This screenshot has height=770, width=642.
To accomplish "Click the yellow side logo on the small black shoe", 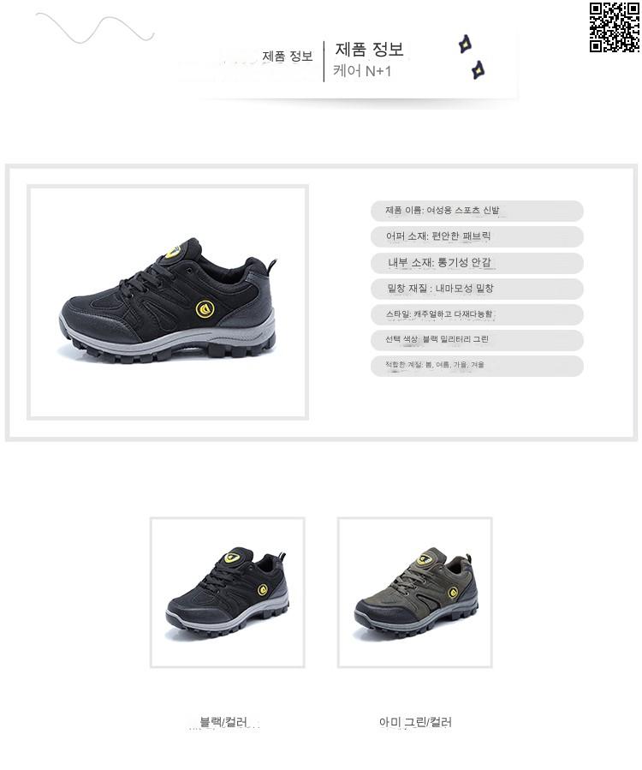I will coord(263,590).
